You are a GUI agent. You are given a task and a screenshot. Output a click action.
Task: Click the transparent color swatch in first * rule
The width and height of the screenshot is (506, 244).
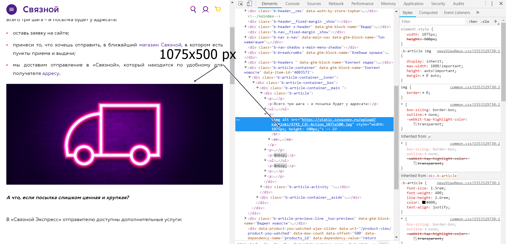point(415,124)
